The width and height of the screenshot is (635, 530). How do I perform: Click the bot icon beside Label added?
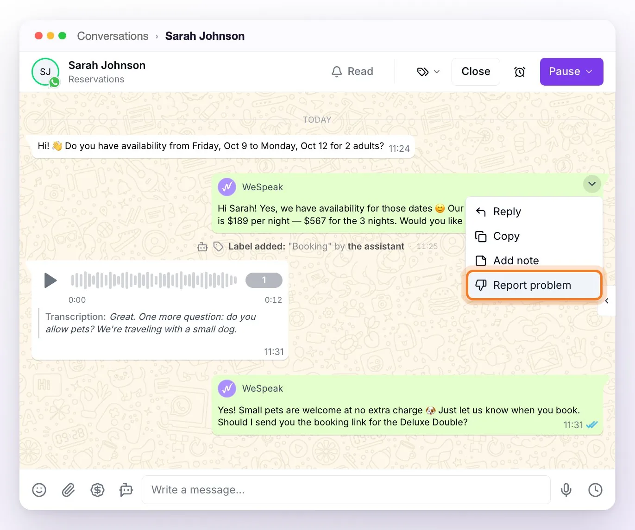[202, 247]
